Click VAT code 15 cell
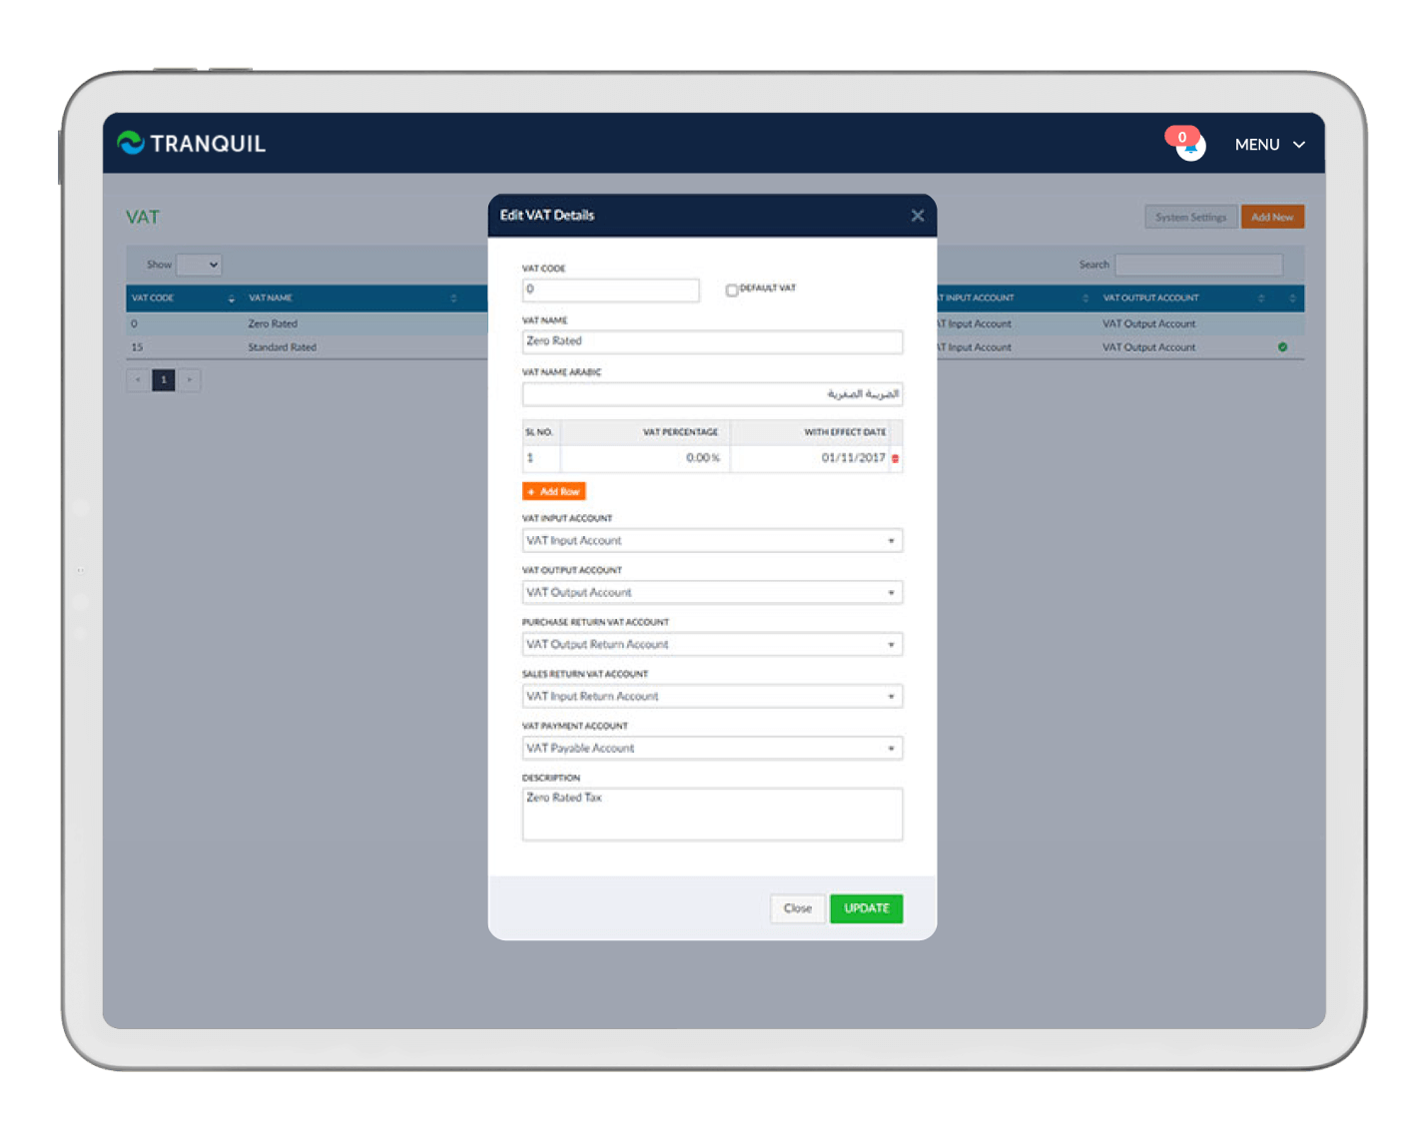1424x1135 pixels. click(137, 347)
